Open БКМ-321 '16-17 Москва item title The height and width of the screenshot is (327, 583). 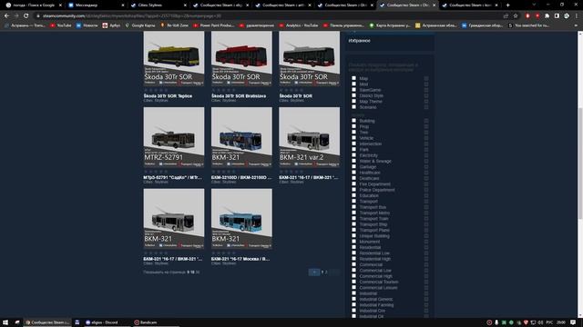[x=240, y=259]
